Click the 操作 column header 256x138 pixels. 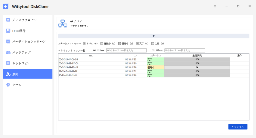(239, 55)
